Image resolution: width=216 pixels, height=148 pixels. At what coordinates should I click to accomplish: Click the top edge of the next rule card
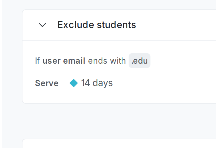click(119, 140)
